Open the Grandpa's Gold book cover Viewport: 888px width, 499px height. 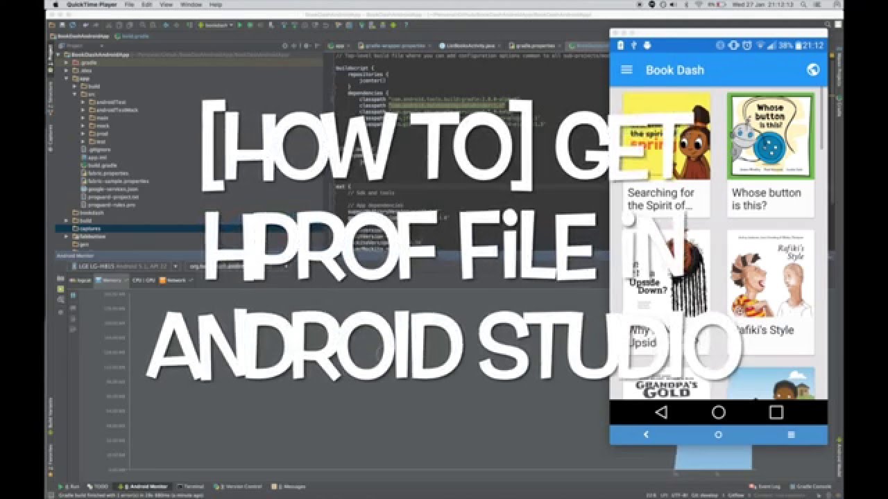click(x=666, y=383)
